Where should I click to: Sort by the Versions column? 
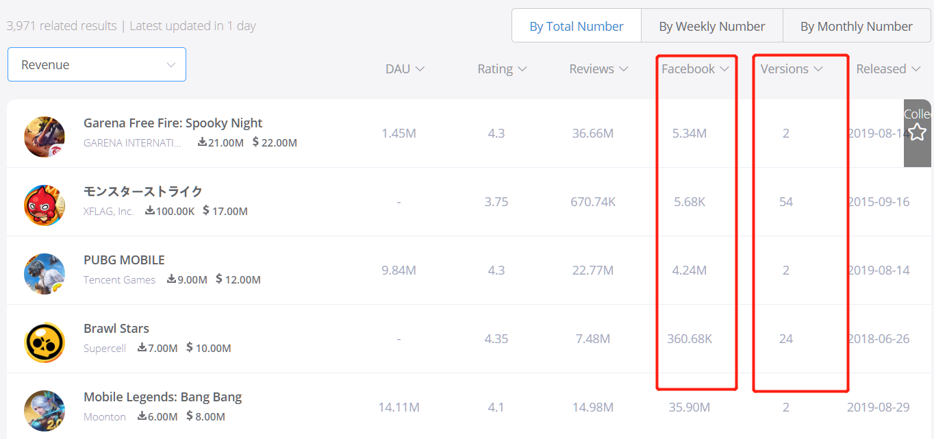pos(792,68)
